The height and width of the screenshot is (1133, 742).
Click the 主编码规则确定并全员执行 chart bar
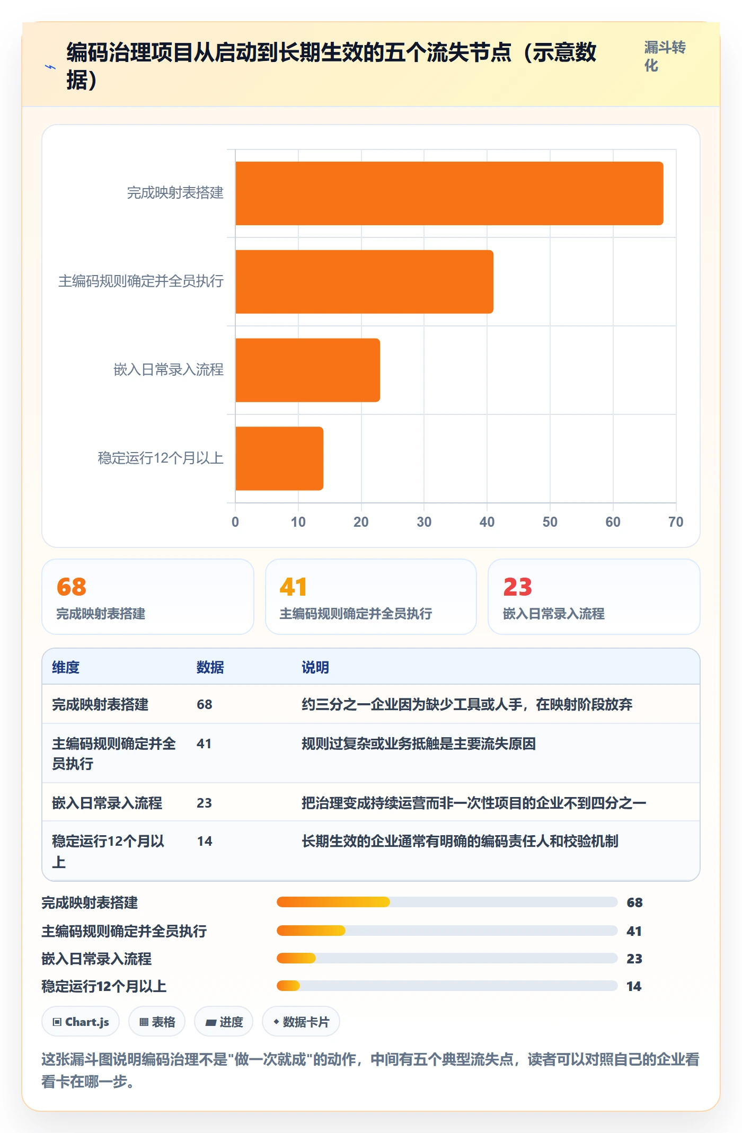[x=364, y=282]
